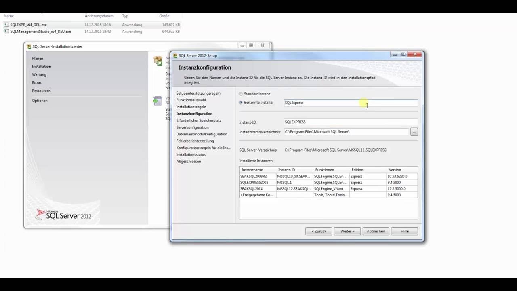517x291 pixels.
Task: Select the <Freigegebene Ko... row
Action: coord(328,195)
